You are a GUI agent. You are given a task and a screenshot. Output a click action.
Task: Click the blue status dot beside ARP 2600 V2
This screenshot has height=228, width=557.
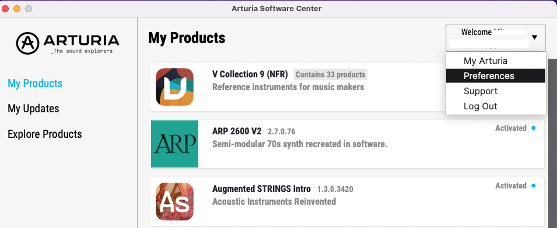[533, 128]
